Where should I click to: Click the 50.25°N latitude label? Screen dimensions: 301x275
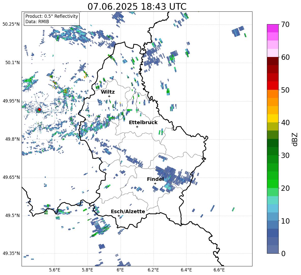[x=11, y=24]
